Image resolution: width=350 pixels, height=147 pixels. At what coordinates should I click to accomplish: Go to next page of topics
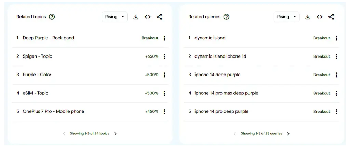[115, 134]
